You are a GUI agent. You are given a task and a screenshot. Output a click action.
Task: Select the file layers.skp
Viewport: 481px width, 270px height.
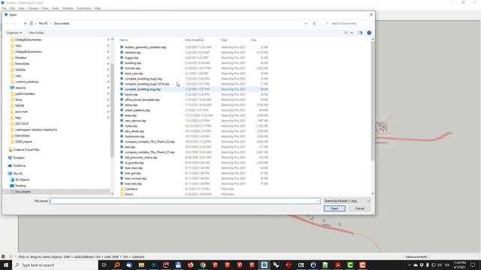132,94
